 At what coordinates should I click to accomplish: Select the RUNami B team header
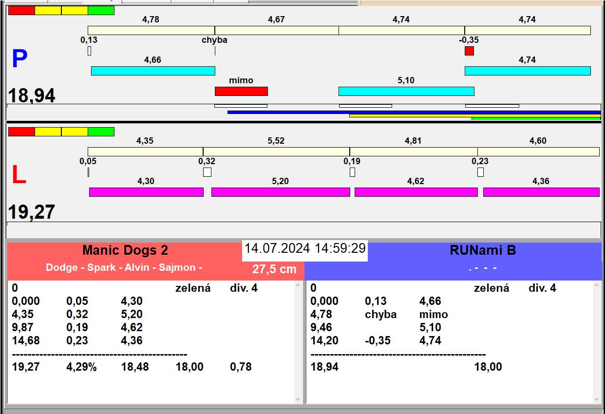[x=482, y=250]
